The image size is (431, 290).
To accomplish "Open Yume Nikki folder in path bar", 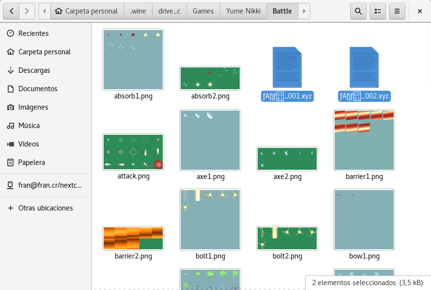I will pyautogui.click(x=243, y=11).
